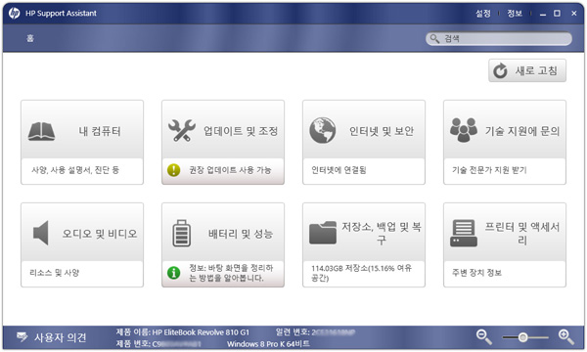
Task: Click product name HP EliteBook Revolve 810 G1
Action: pos(201,332)
